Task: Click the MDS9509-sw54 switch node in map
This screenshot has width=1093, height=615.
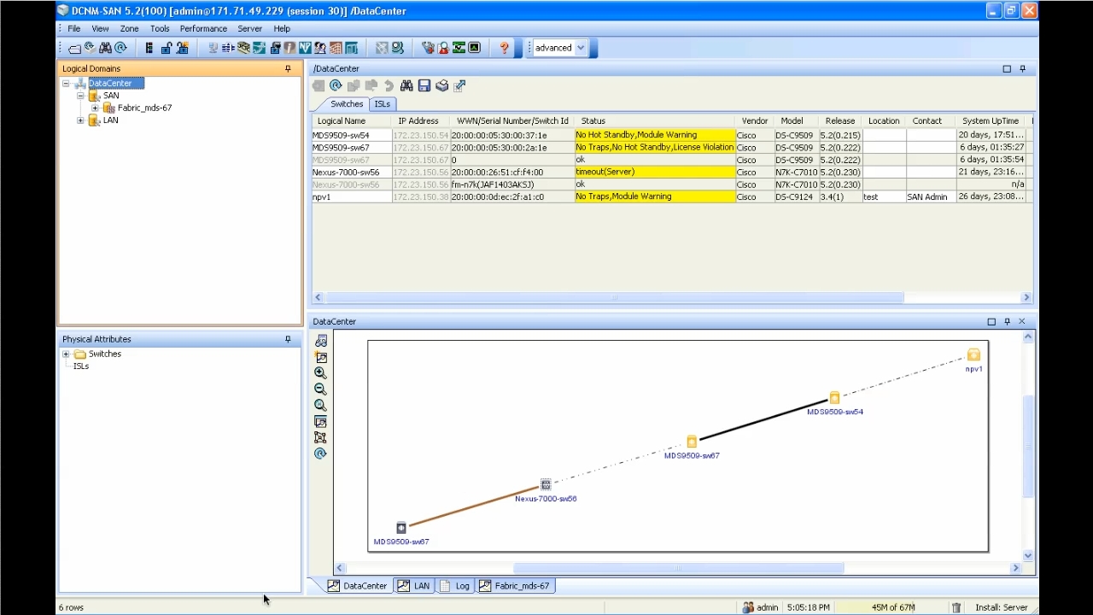Action: (834, 398)
